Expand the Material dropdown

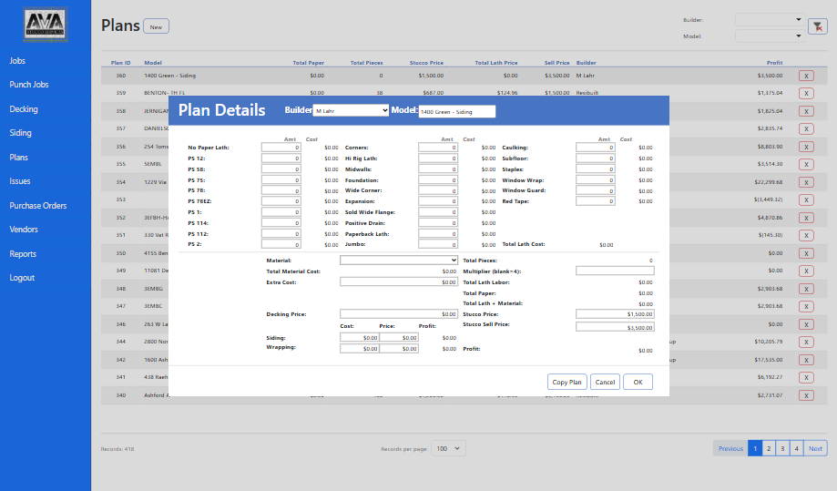pos(399,260)
